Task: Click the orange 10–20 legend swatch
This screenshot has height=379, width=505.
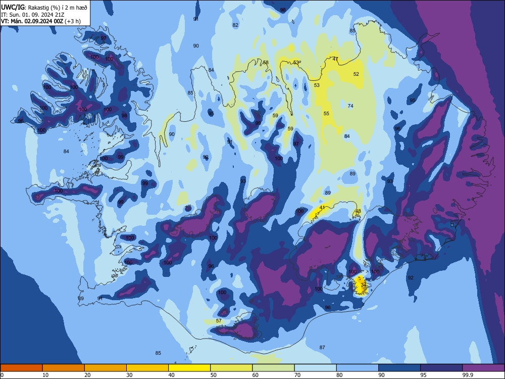Action: coord(64,368)
